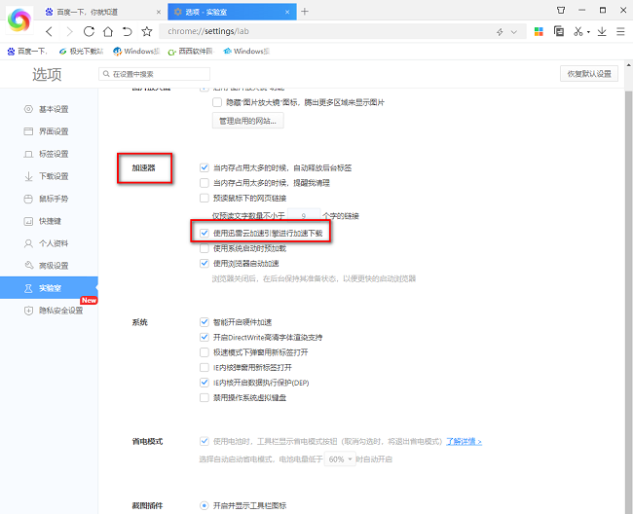Screen dimensions: 633x514
Task: Click the forward navigation arrow
Action: [x=69, y=31]
